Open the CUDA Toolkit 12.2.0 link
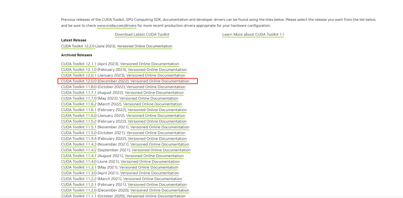The image size is (403, 198). (x=78, y=46)
